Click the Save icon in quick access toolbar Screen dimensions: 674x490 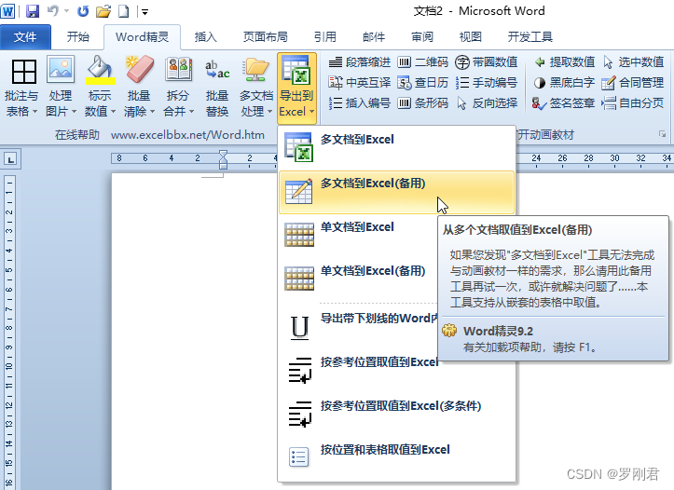(33, 11)
